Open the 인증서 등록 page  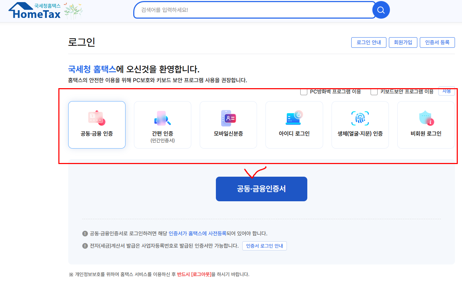(x=437, y=42)
